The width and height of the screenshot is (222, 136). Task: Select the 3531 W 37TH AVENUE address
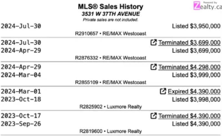coord(110,14)
